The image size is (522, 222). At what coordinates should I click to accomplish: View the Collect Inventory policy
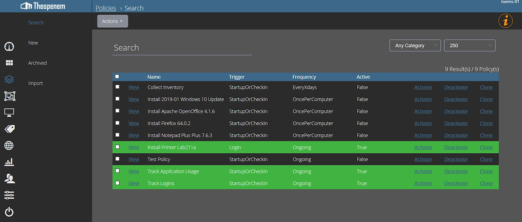[x=134, y=87]
